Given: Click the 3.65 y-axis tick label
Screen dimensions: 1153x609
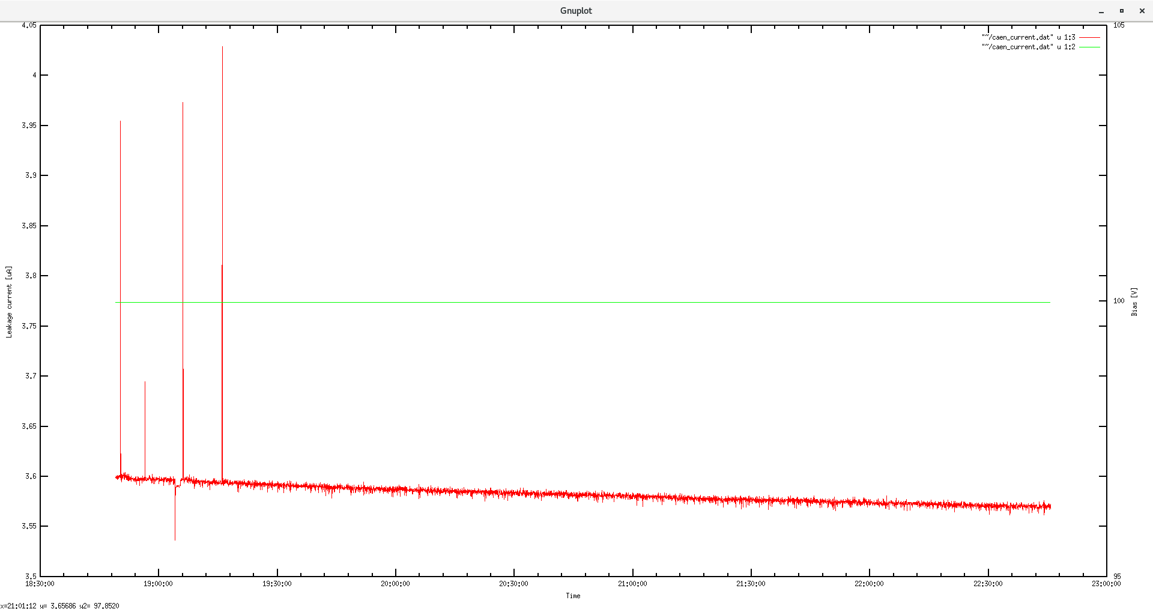Looking at the screenshot, I should 29,426.
